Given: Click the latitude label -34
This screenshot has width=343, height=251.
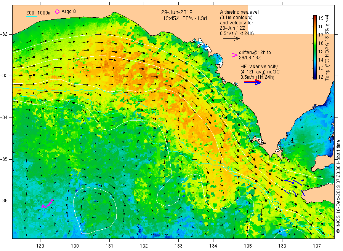Looking at the screenshot, I should (4, 118).
